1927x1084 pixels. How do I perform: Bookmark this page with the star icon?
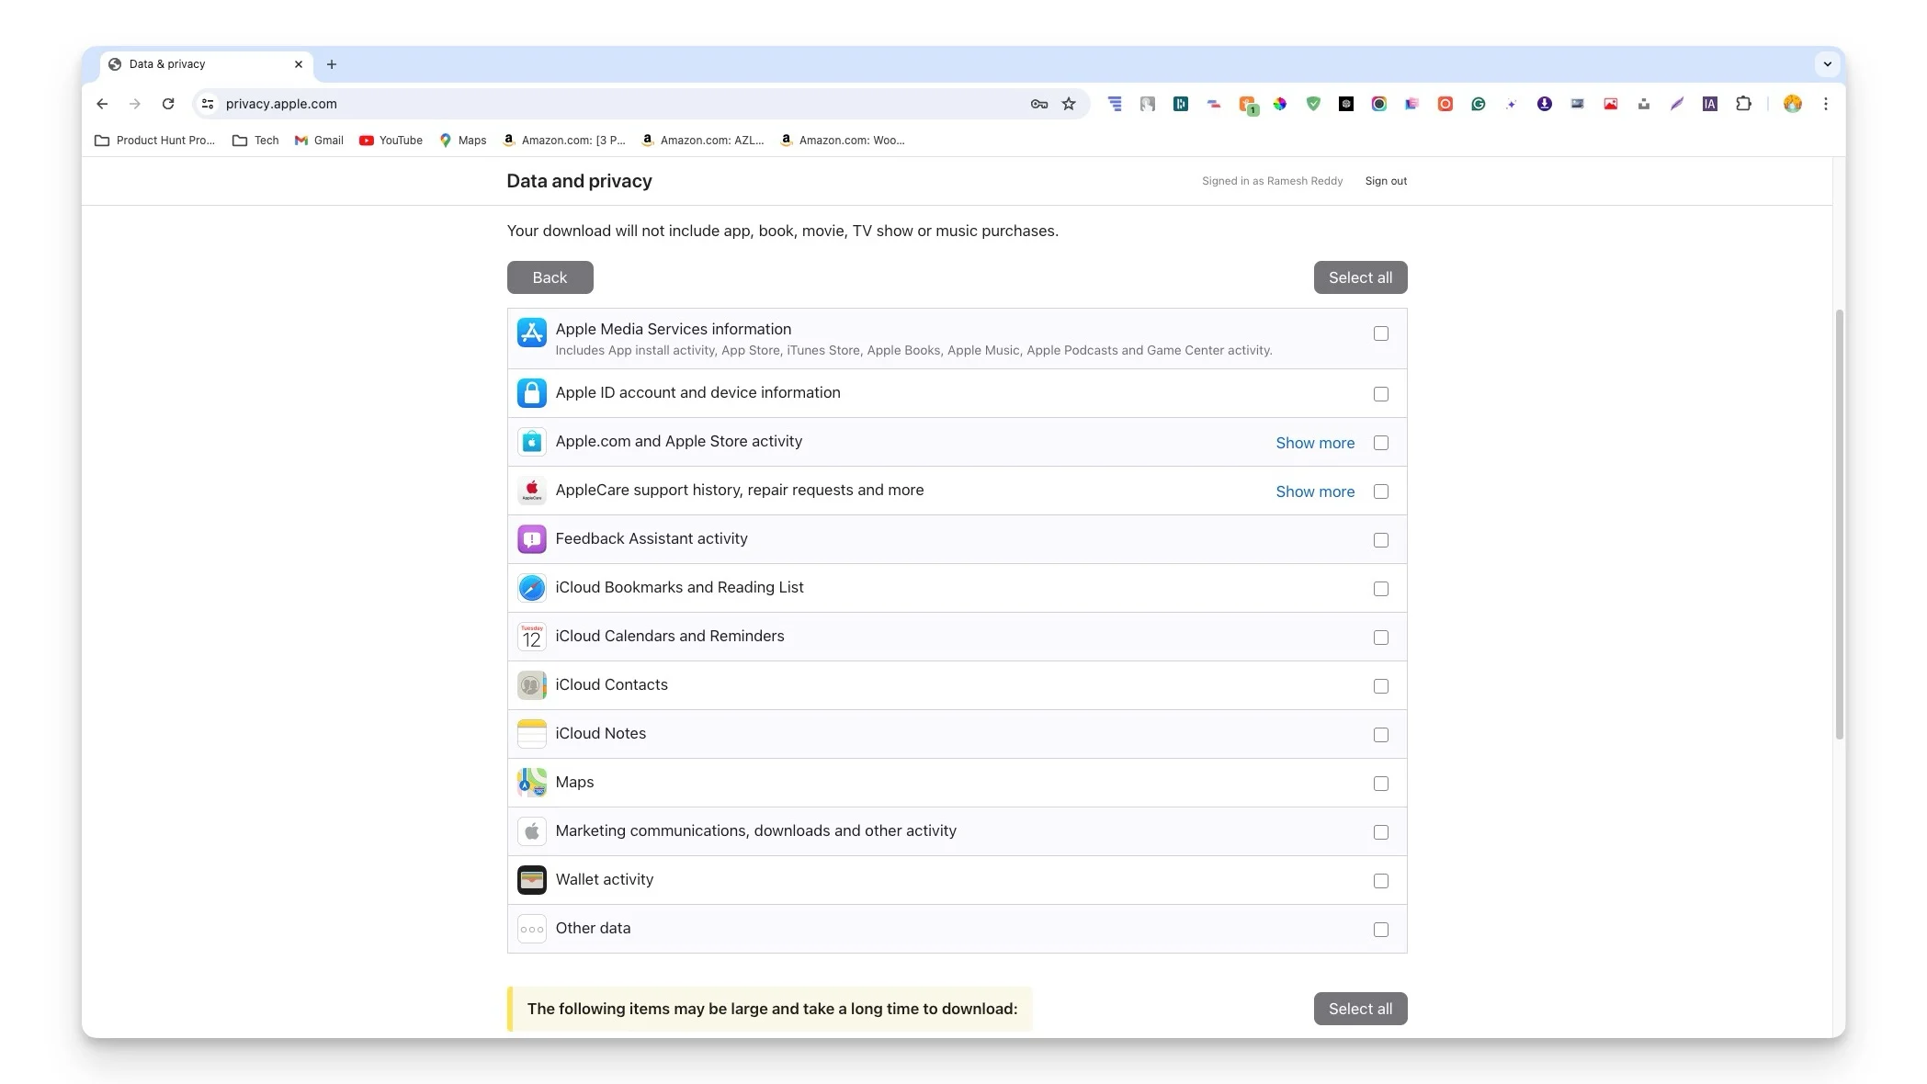[1069, 104]
